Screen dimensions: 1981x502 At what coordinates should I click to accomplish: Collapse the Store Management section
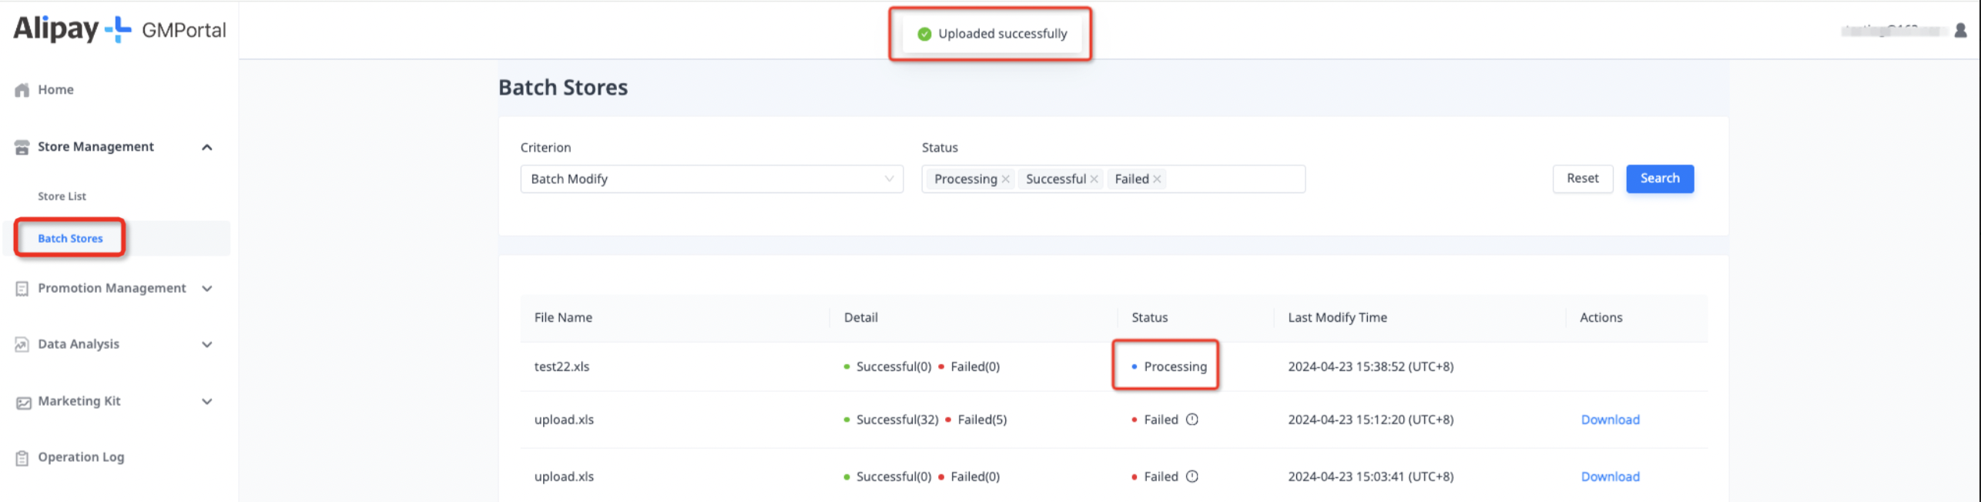point(207,147)
